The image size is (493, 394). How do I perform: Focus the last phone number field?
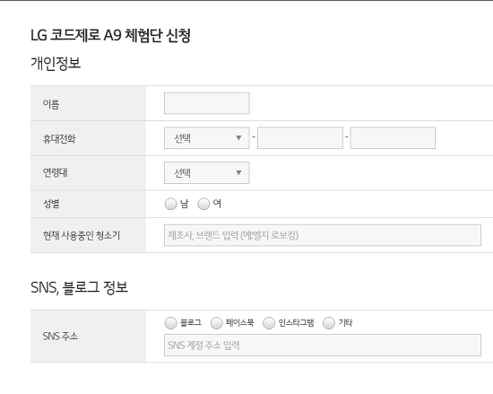point(393,138)
